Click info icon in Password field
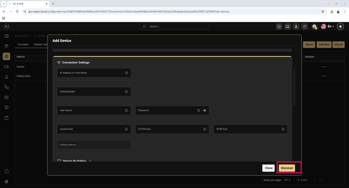Viewport: 349px width, 188px height. (x=198, y=110)
